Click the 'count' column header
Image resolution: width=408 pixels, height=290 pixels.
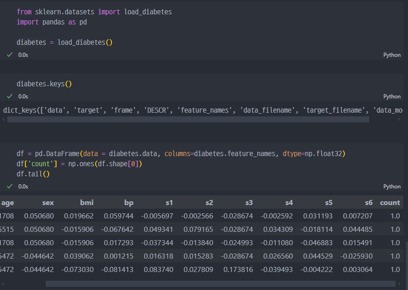tap(390, 203)
